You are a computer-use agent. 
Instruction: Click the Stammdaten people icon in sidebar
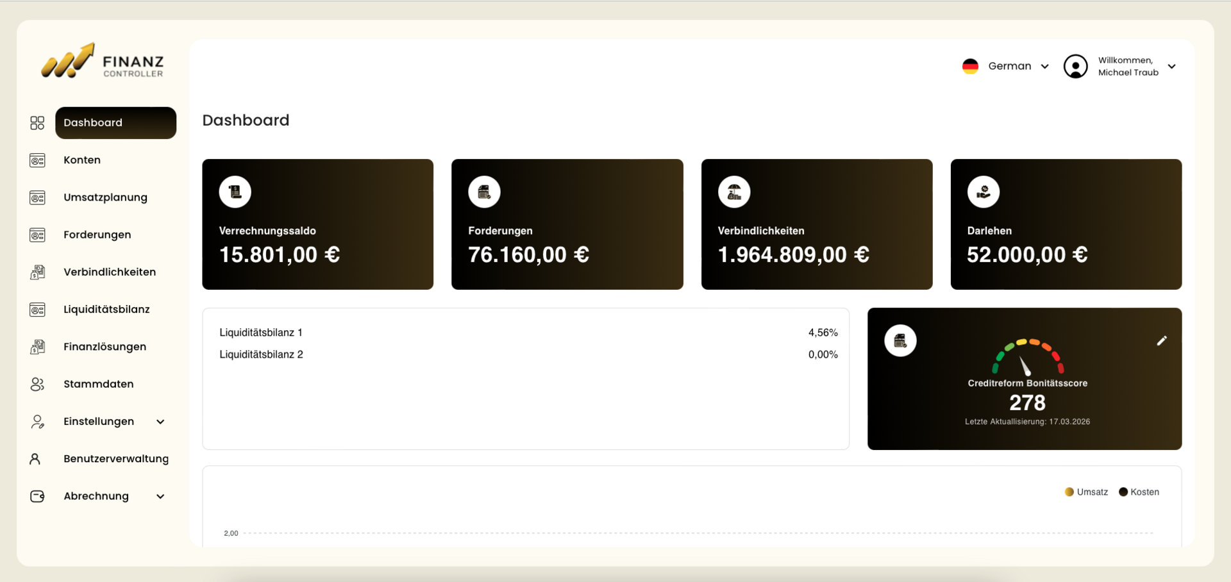click(x=37, y=384)
